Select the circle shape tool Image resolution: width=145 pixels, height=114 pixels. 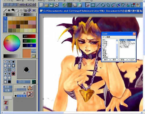click(x=103, y=5)
